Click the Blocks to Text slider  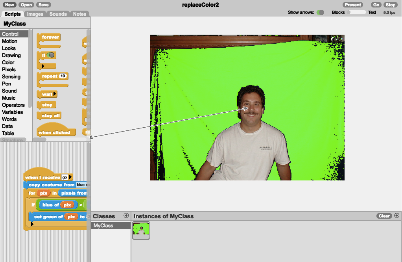tap(356, 12)
